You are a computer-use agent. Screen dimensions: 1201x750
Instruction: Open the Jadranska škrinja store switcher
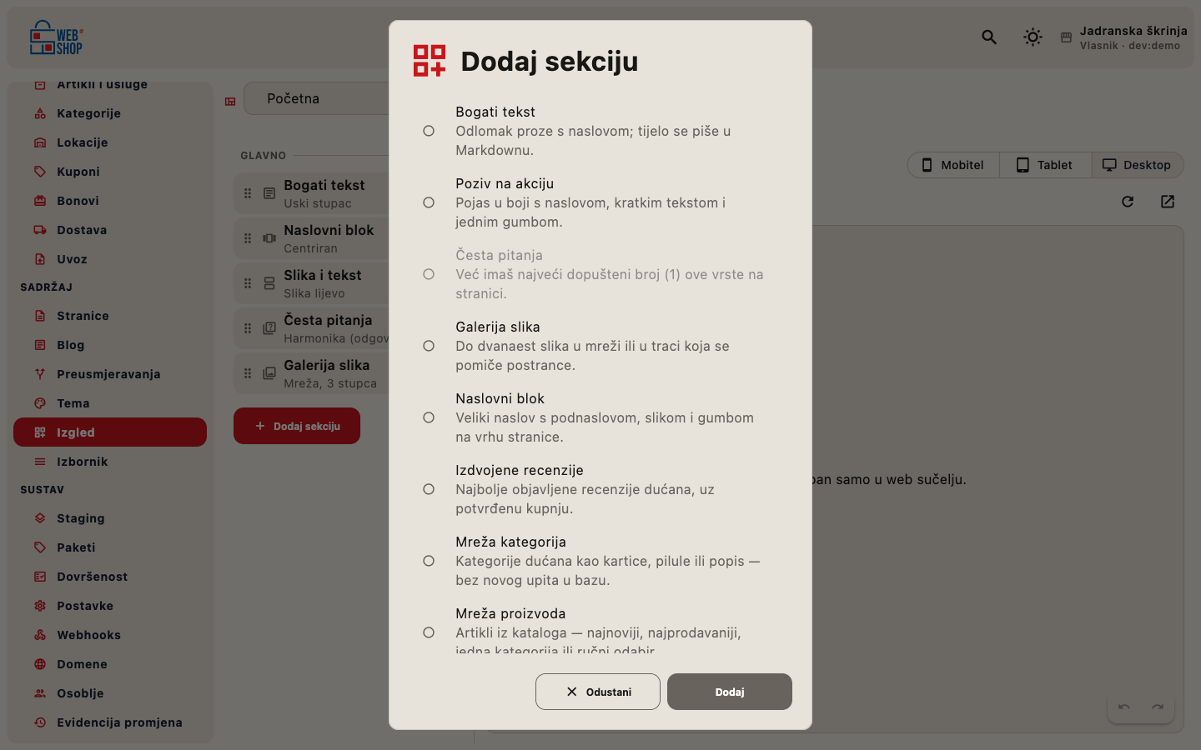pos(1123,37)
